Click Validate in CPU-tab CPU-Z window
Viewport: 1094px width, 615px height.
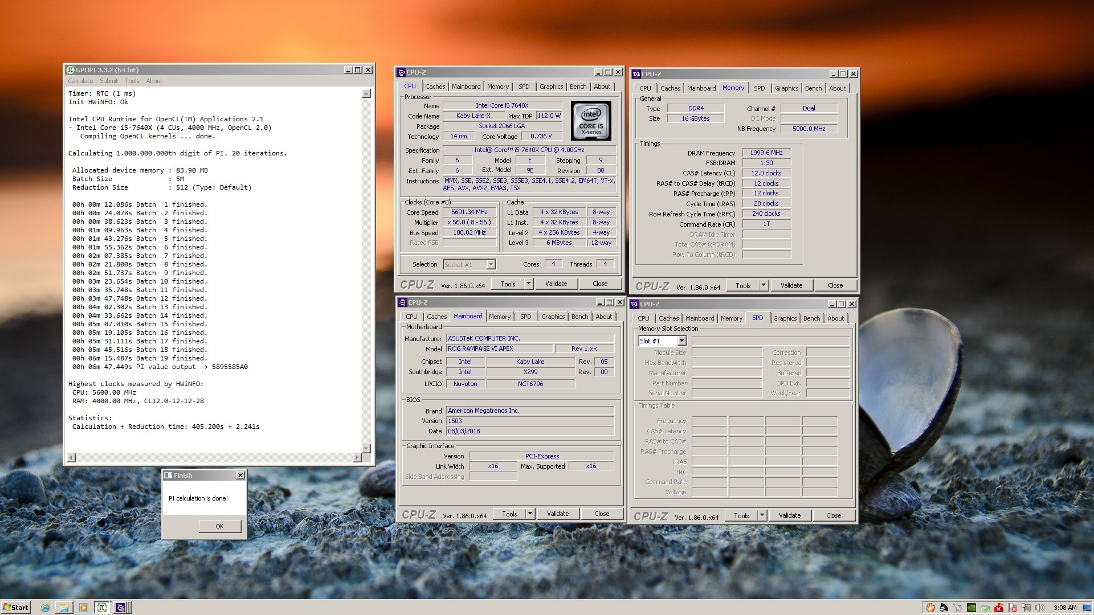(556, 284)
